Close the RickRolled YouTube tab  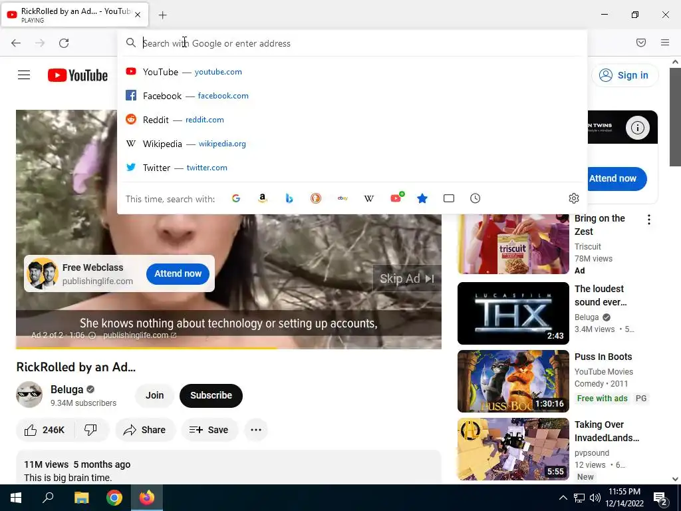click(138, 15)
